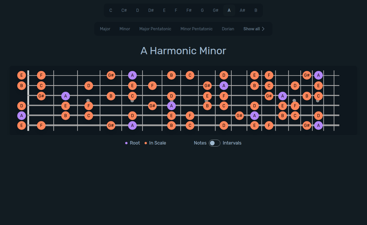The width and height of the screenshot is (367, 225).
Task: Select an F note marker on the B string
Action: point(152,86)
